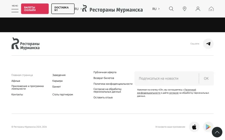Image resolution: width=225 pixels, height=140 pixels.
Task: Focus the Подписаться на новости input field
Action: [x=167, y=78]
